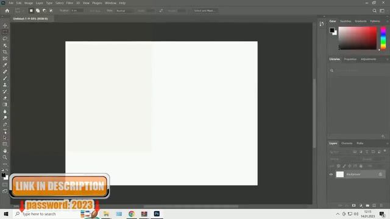Screen dimensions: 390x219
Task: Toggle lock image pixels brush icon
Action: (344, 166)
